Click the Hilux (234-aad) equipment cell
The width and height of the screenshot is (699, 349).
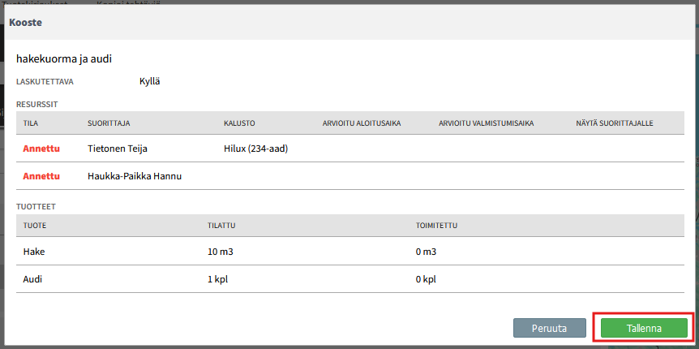click(255, 149)
